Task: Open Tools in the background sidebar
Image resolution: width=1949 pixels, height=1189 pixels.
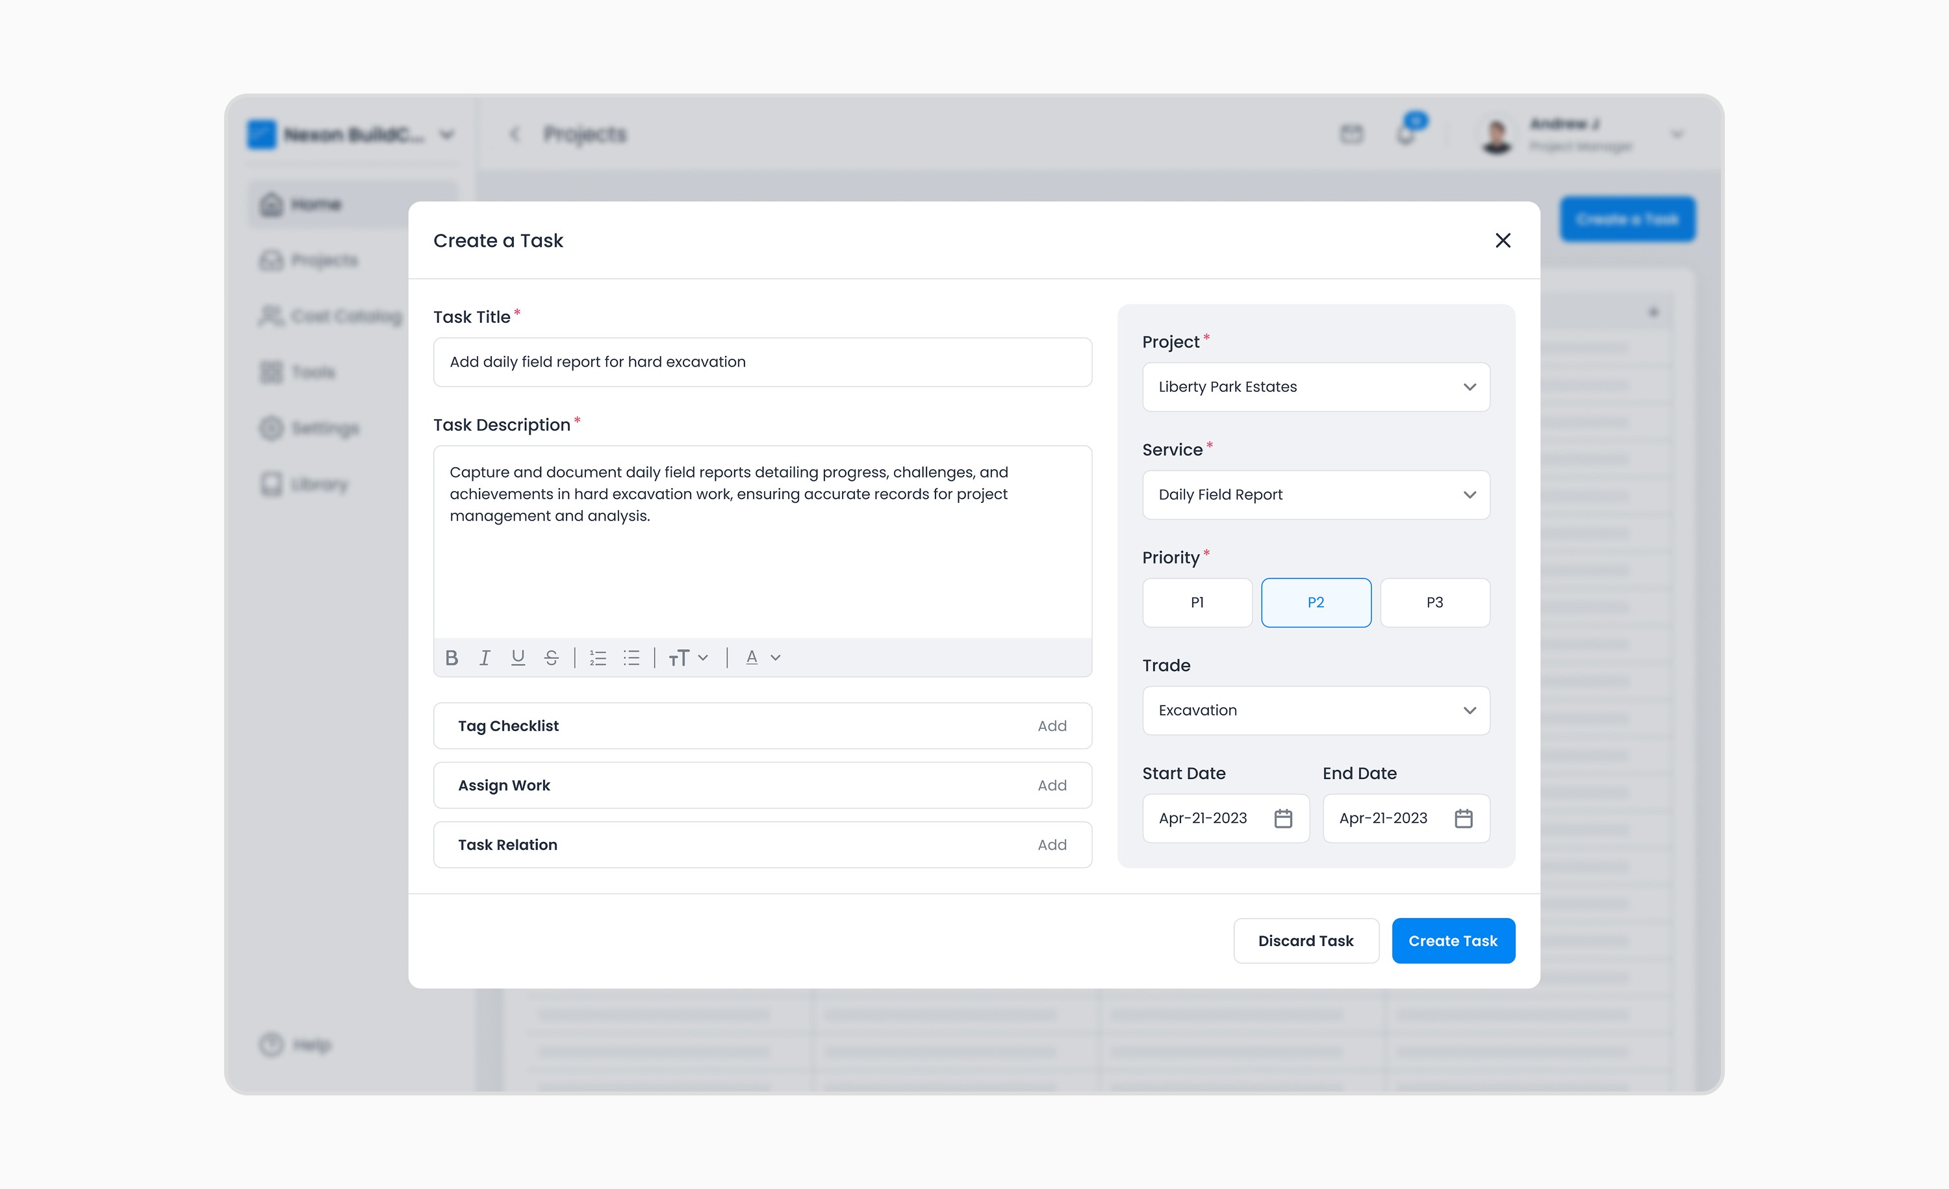Action: pyautogui.click(x=298, y=372)
